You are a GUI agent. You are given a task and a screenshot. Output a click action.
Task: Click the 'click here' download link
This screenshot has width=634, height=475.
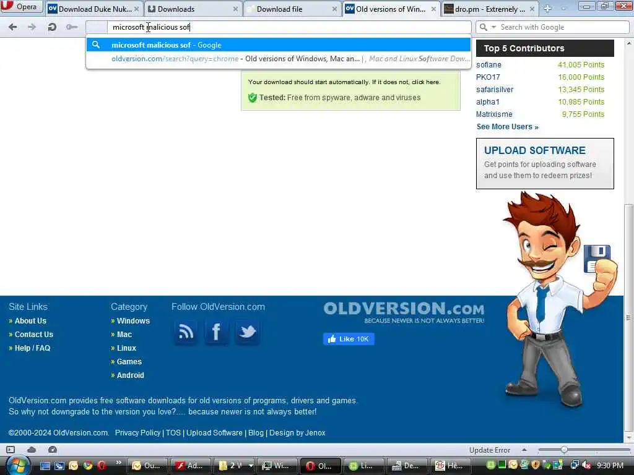(x=425, y=82)
